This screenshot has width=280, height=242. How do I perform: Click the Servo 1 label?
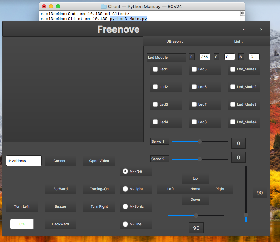(x=160, y=141)
